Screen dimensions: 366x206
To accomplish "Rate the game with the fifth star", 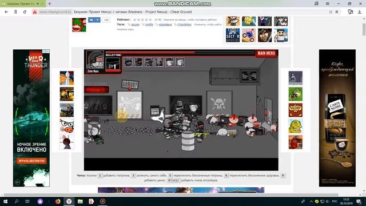I will (x=150, y=19).
